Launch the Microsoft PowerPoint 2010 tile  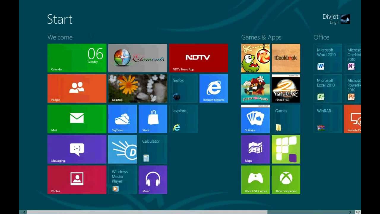[353, 89]
